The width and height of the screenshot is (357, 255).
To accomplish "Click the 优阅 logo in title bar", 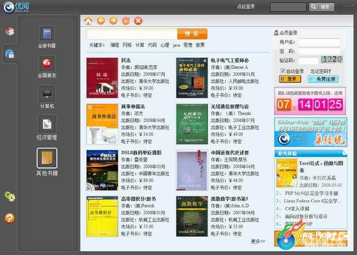I will coord(16,7).
